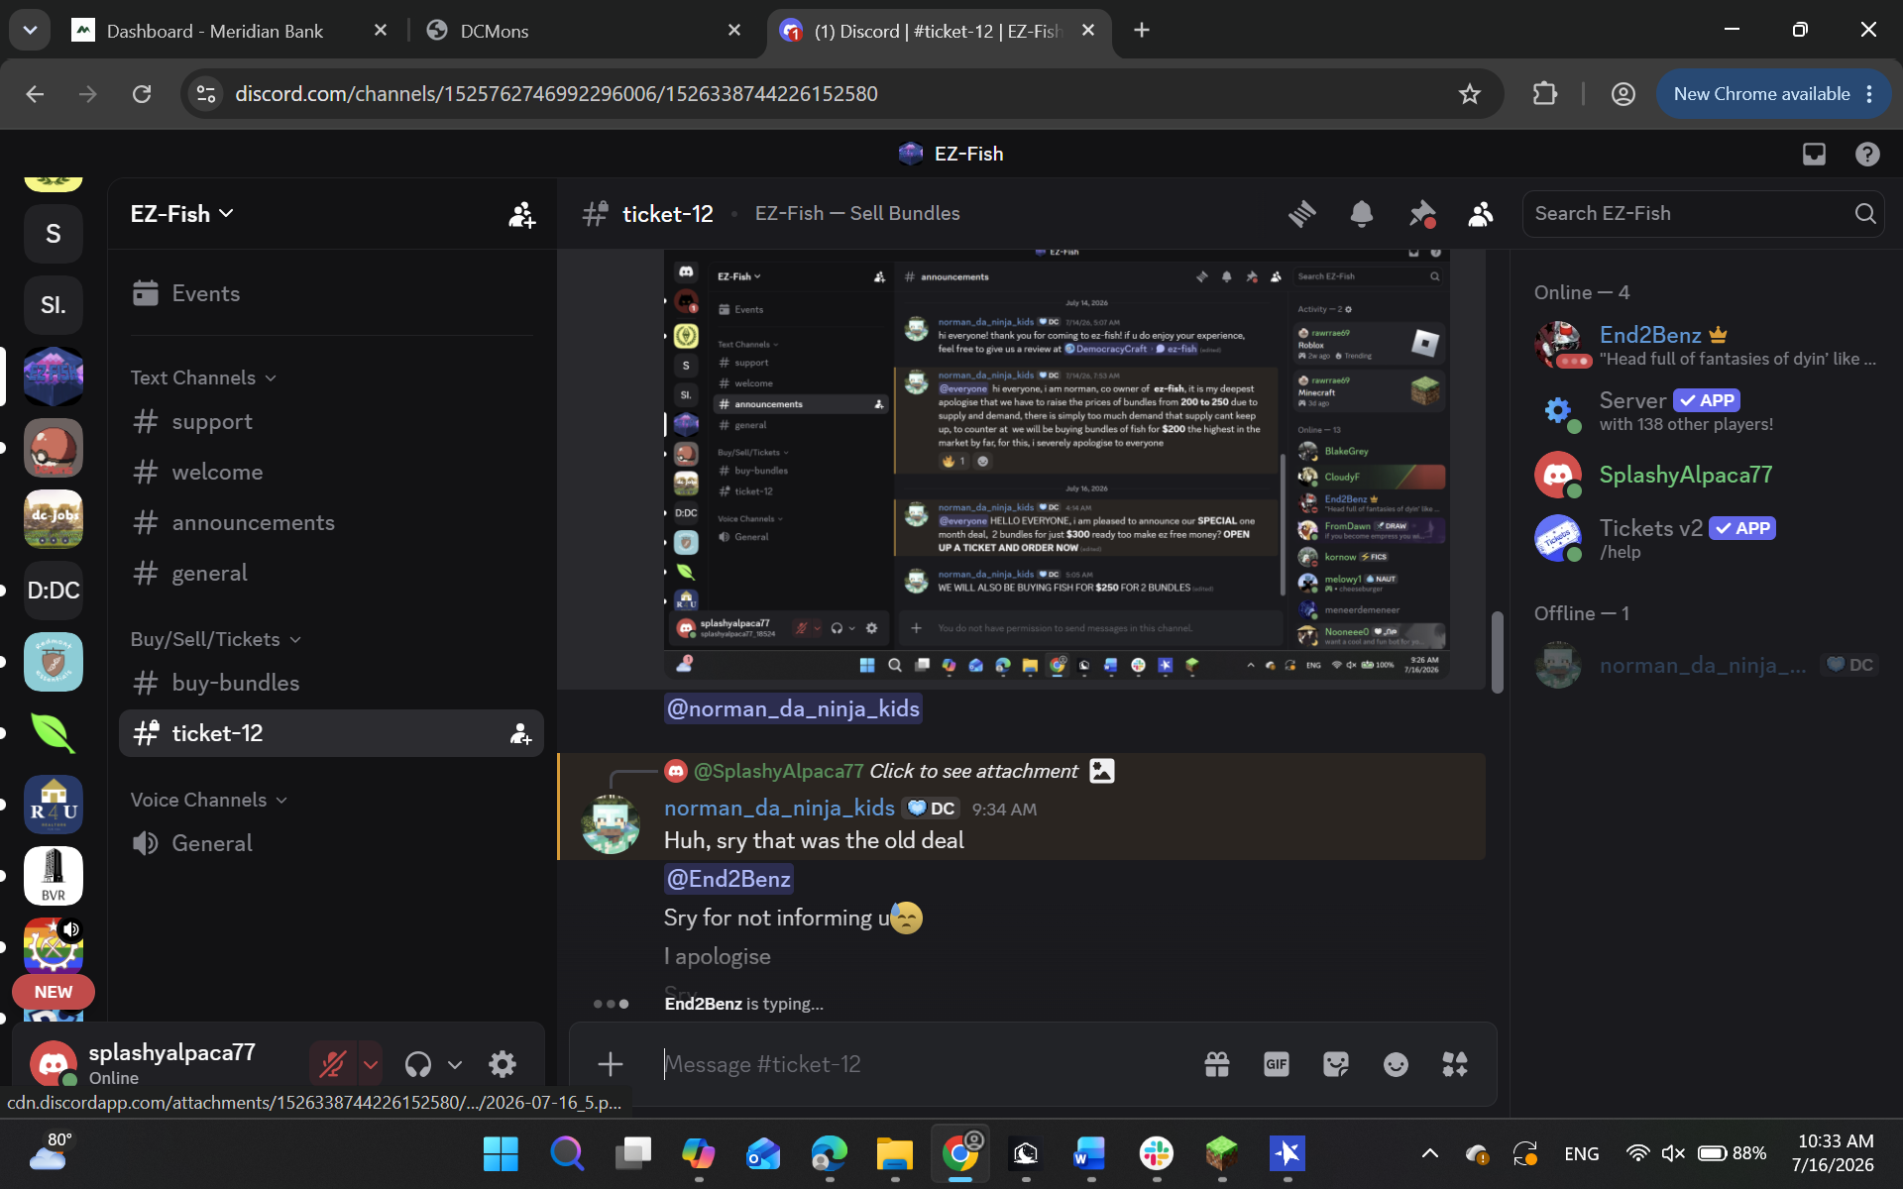The height and width of the screenshot is (1189, 1903).
Task: Focus the Message #ticket-12 input box
Action: [922, 1064]
